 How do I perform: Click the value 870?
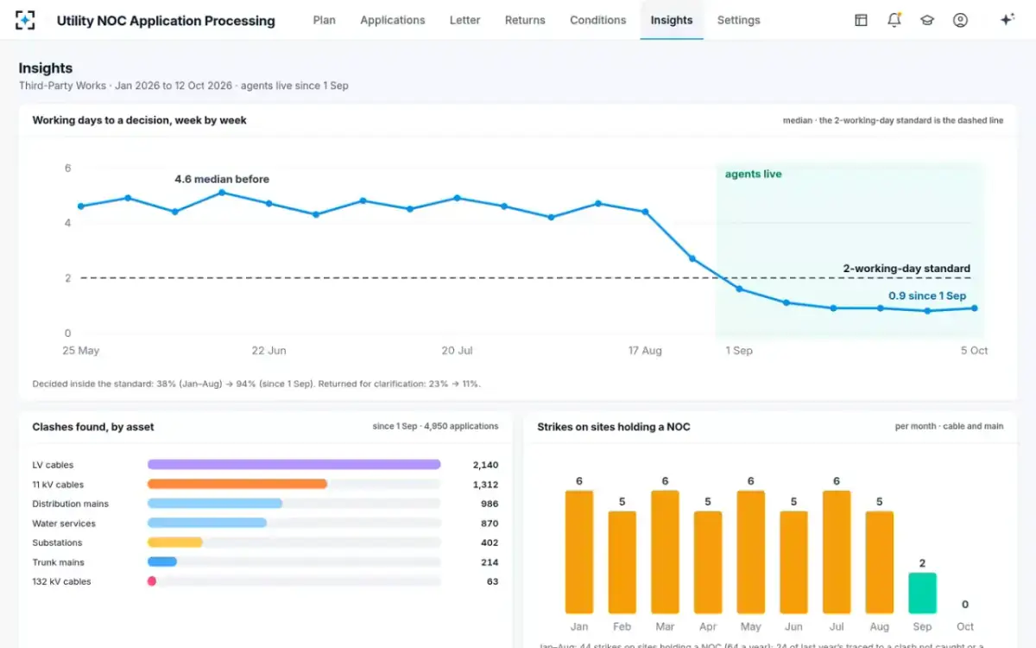tap(490, 524)
